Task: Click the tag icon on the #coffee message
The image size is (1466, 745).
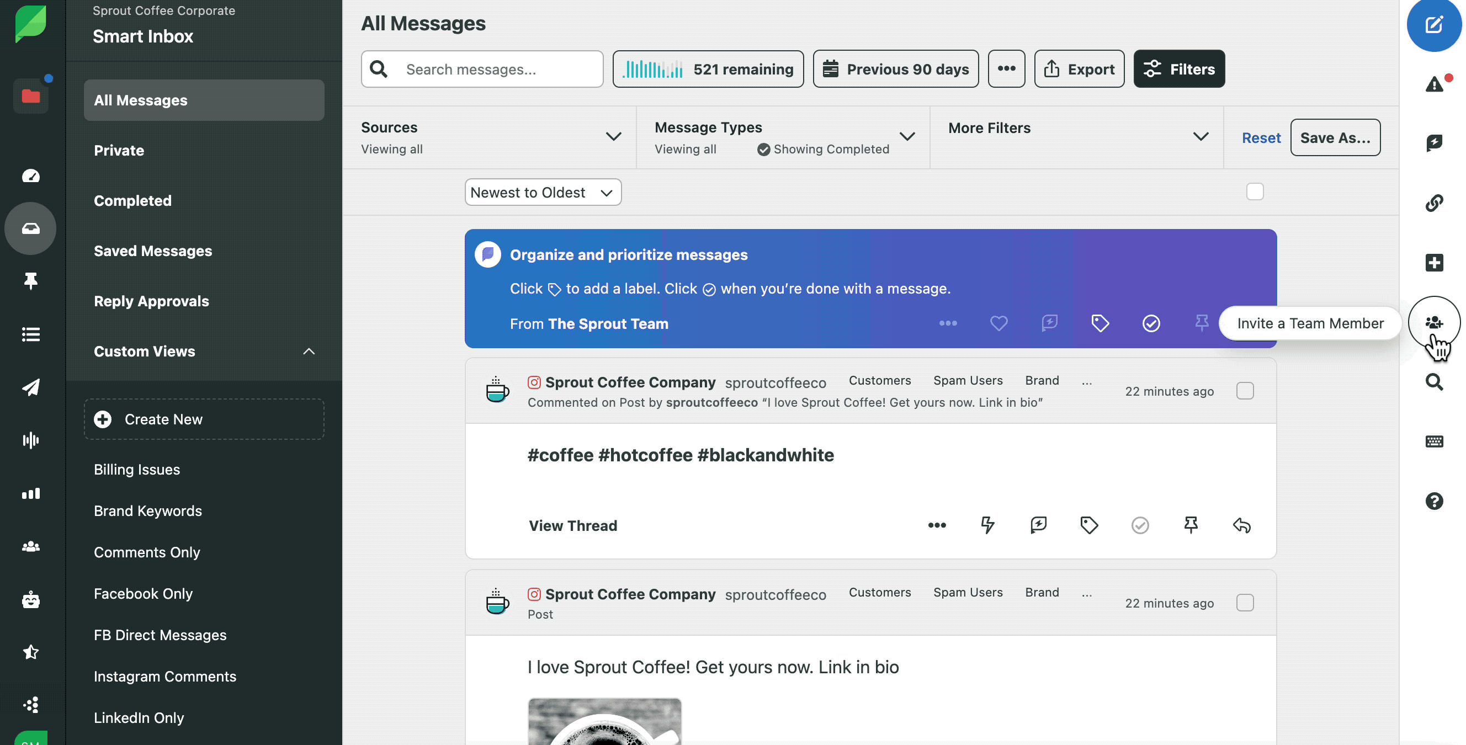Action: tap(1088, 525)
